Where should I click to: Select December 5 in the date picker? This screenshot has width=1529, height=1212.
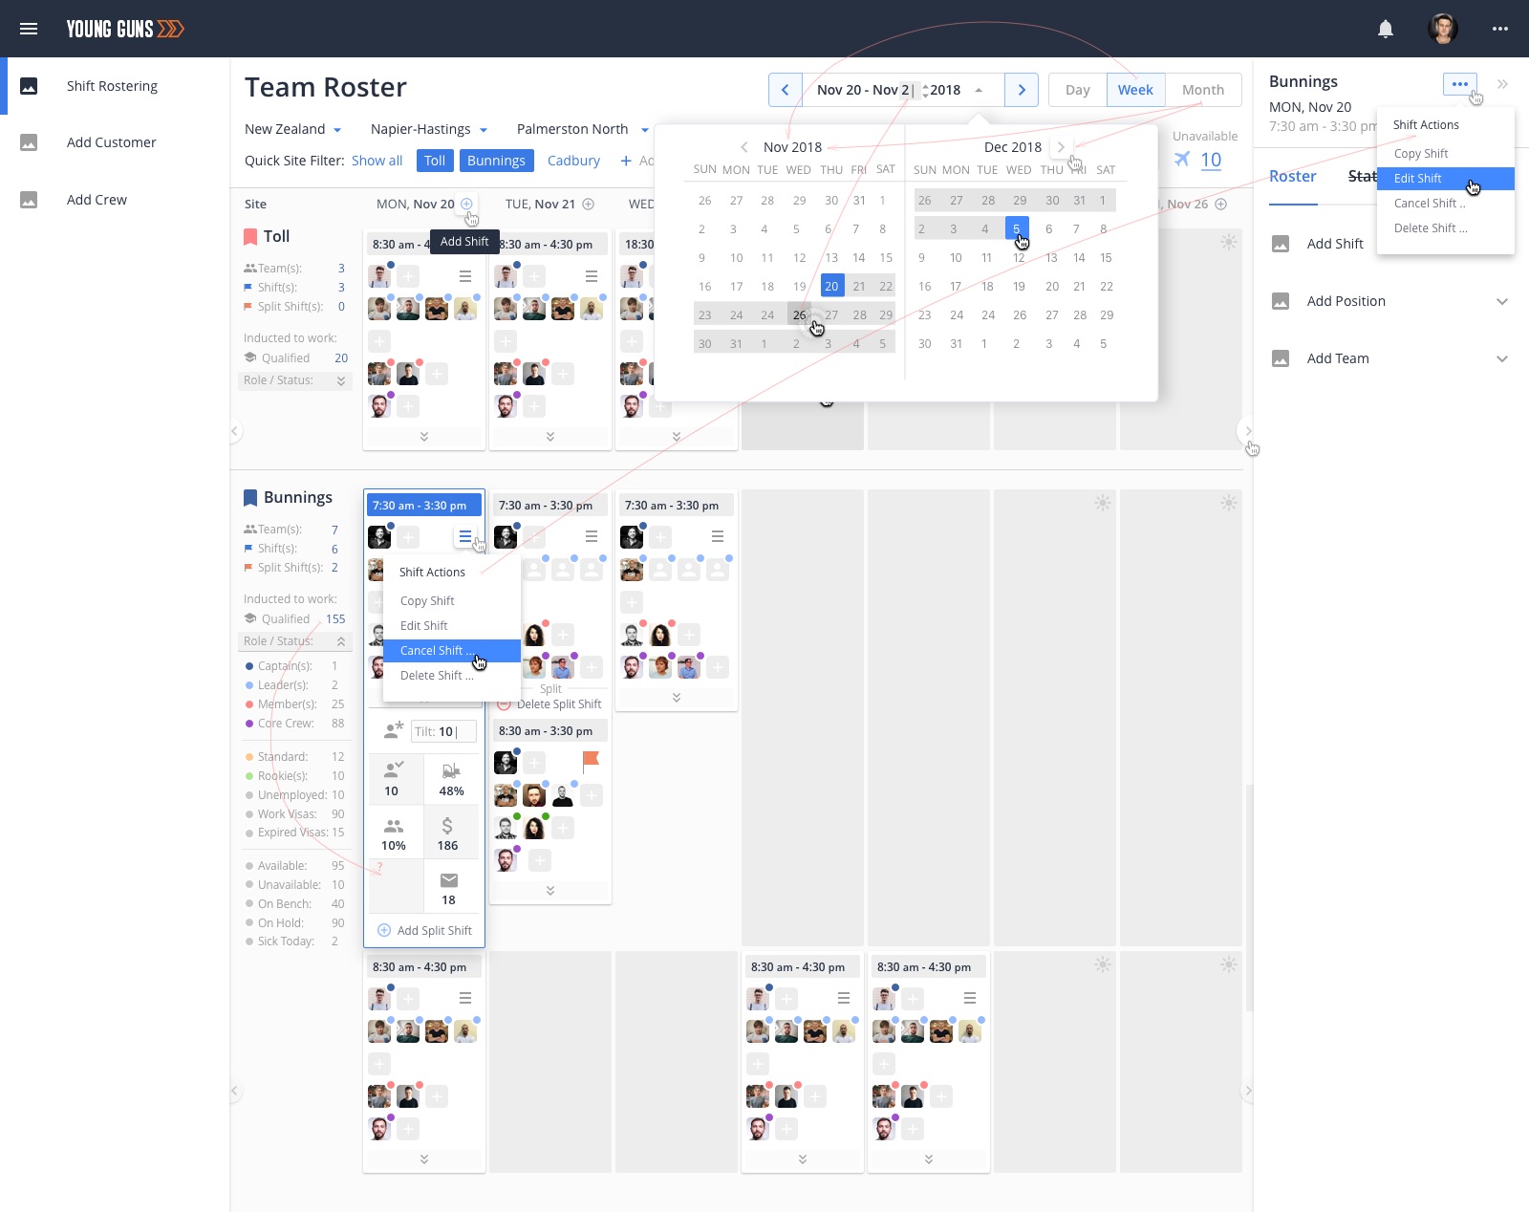click(x=1017, y=228)
